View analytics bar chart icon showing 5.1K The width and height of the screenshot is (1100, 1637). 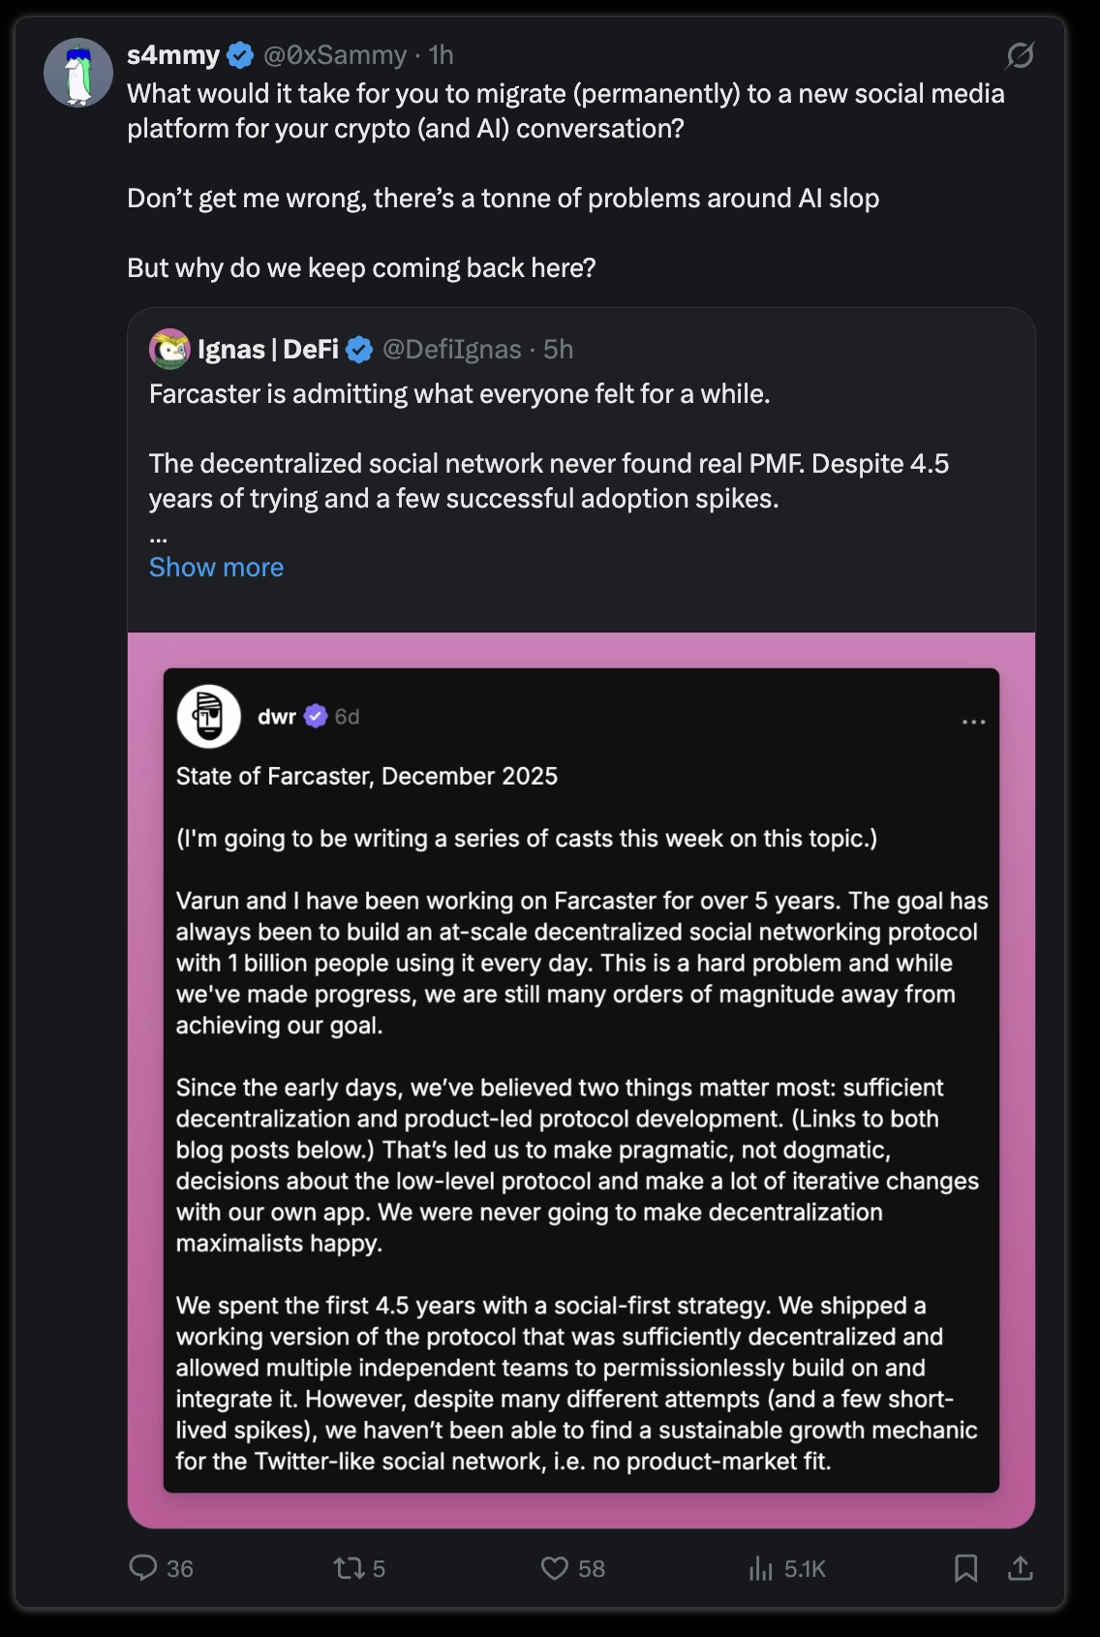click(761, 1567)
